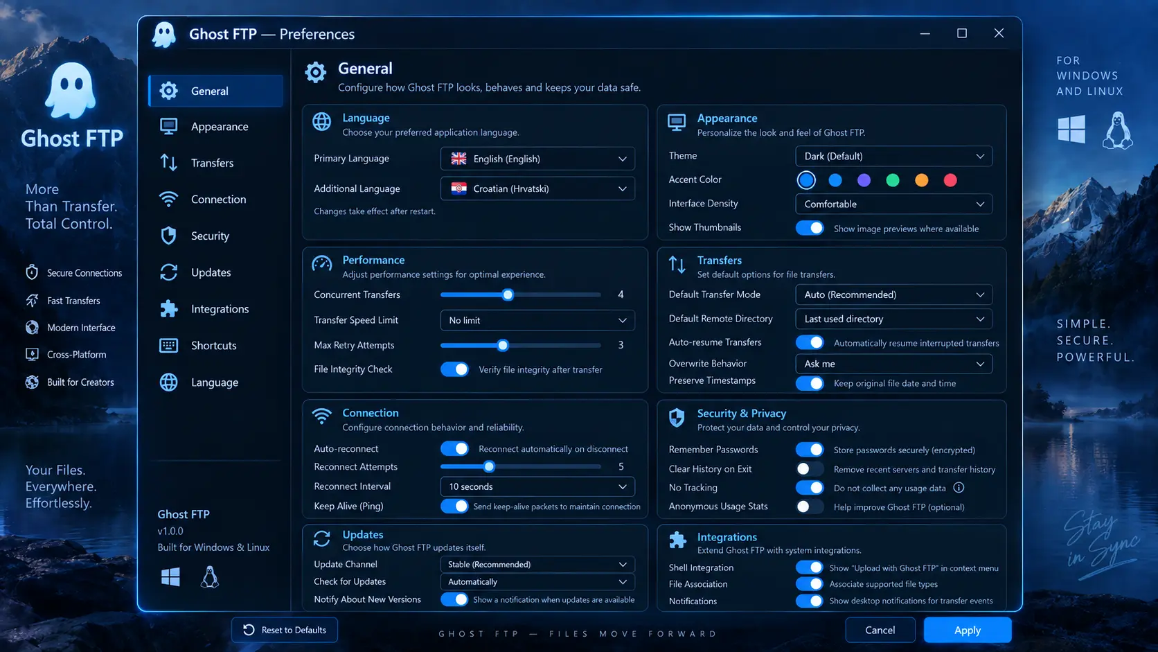Screen dimensions: 1158x652
Task: Click the large gear icon beside General heading
Action: [x=316, y=72]
